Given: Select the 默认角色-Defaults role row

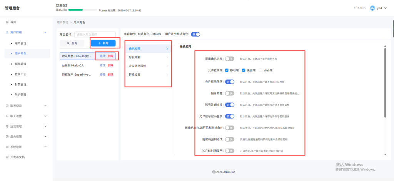Looking at the screenshot, I should pyautogui.click(x=88, y=56).
